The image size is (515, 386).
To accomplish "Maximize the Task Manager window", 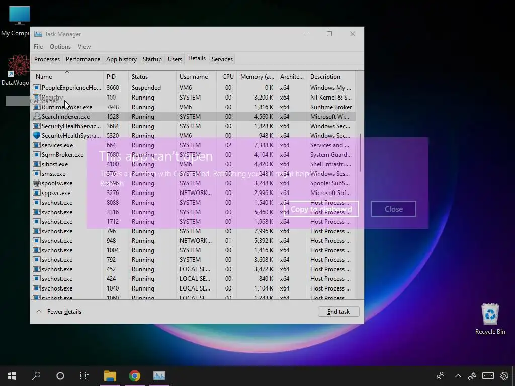I will [x=329, y=34].
